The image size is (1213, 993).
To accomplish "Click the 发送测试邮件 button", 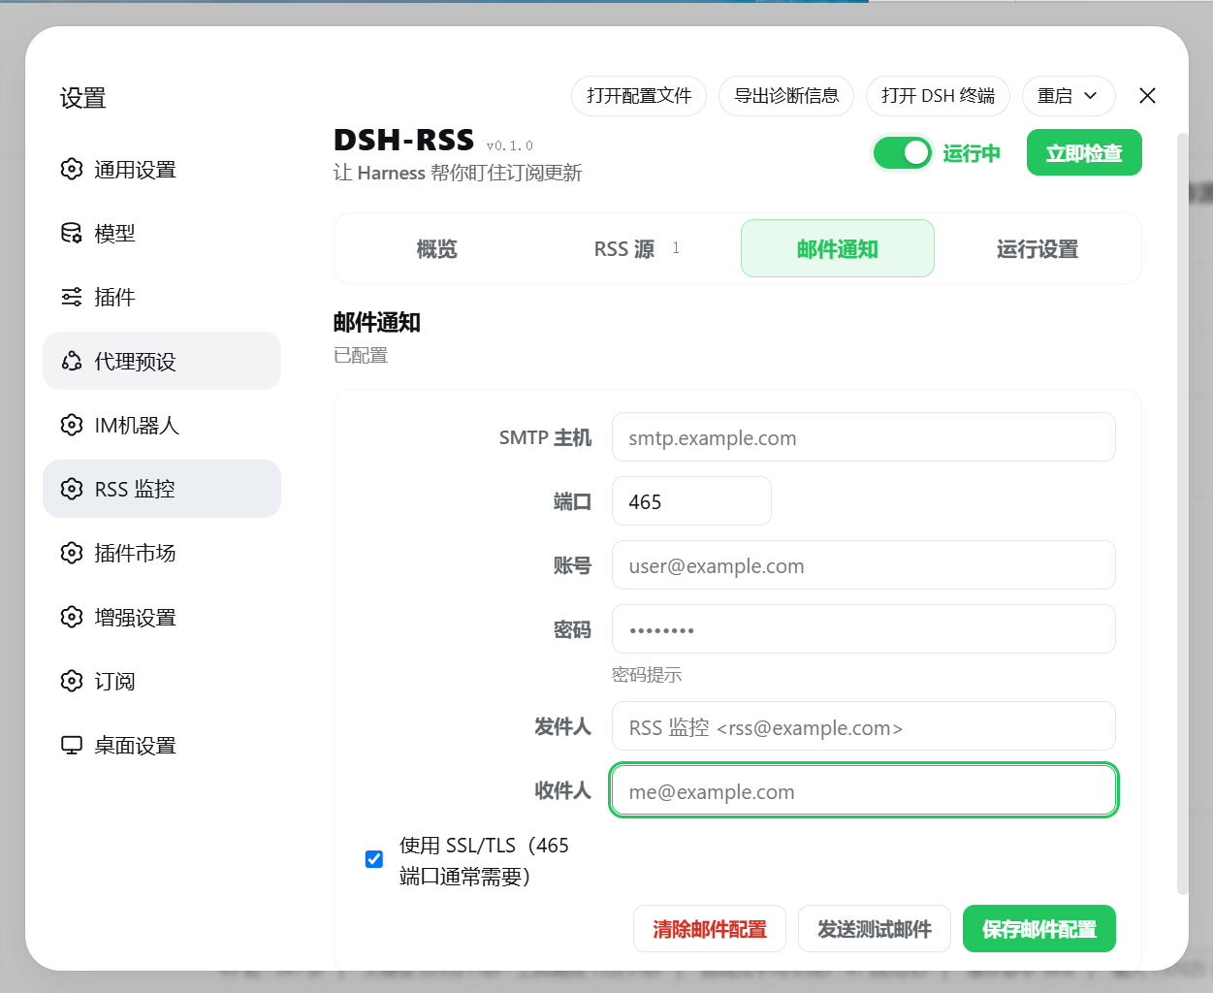I will (x=875, y=929).
